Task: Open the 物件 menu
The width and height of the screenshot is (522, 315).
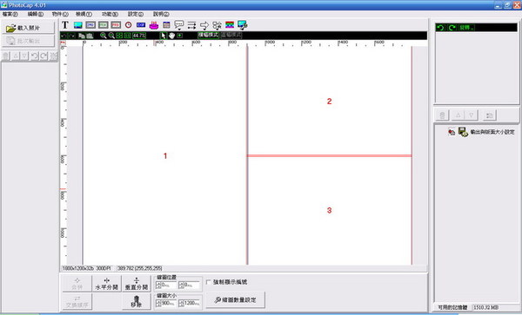Action: pos(60,14)
